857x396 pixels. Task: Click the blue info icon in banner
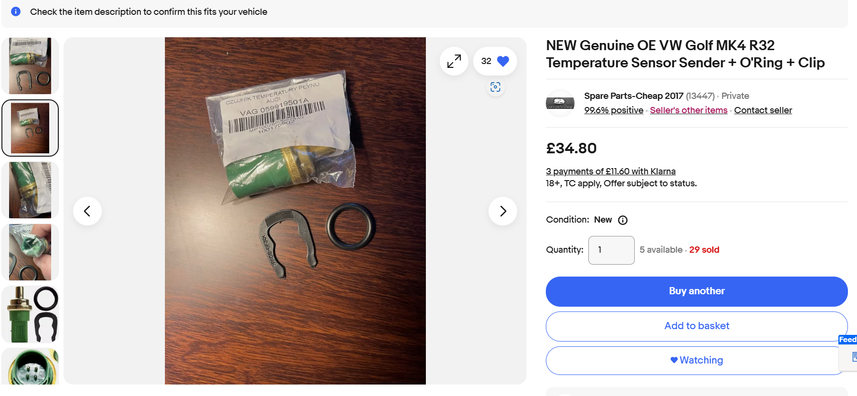16,11
